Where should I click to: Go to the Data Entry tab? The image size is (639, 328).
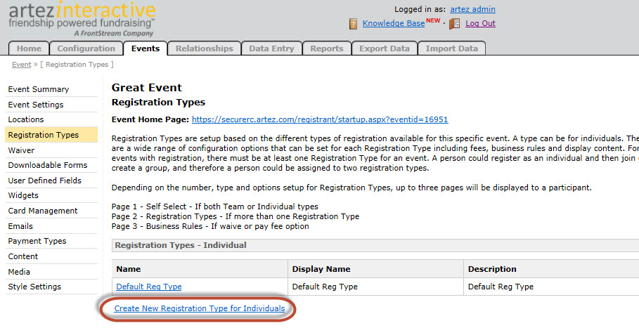point(271,48)
